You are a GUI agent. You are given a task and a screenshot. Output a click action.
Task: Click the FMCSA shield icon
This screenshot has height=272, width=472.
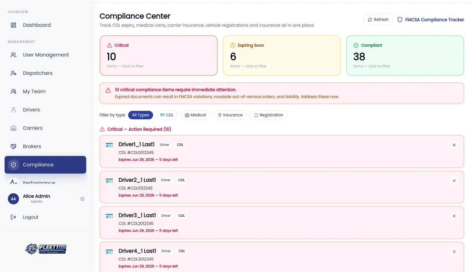[x=400, y=20]
